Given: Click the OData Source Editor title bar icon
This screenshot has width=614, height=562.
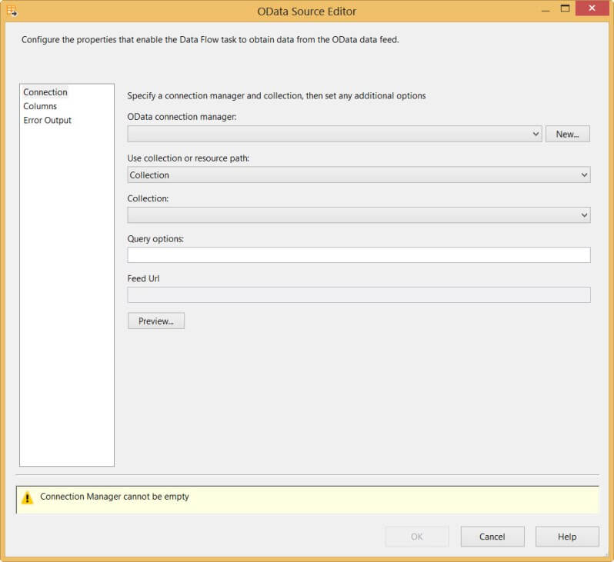Looking at the screenshot, I should (12, 11).
